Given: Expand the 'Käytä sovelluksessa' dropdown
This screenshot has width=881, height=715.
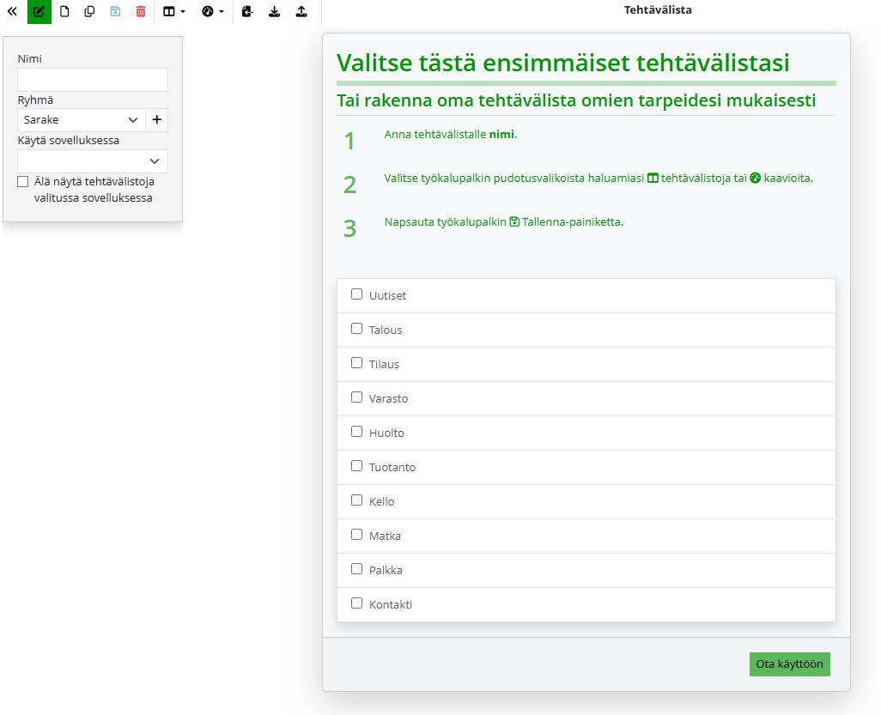Looking at the screenshot, I should click(92, 161).
